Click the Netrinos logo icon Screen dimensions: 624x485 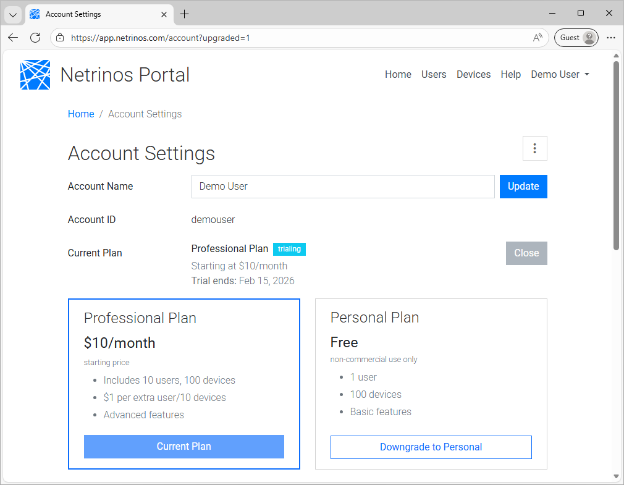[35, 74]
